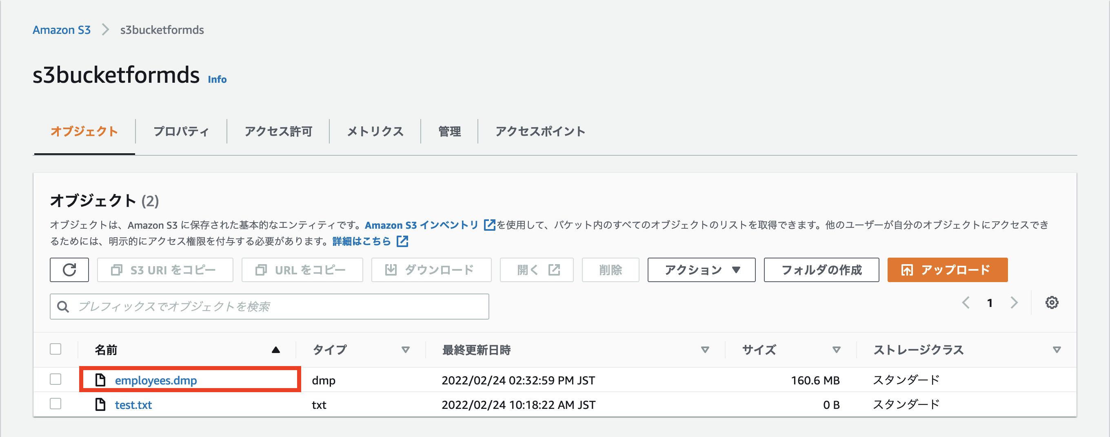Click the upload icon button
This screenshot has height=437, width=1110.
click(908, 270)
